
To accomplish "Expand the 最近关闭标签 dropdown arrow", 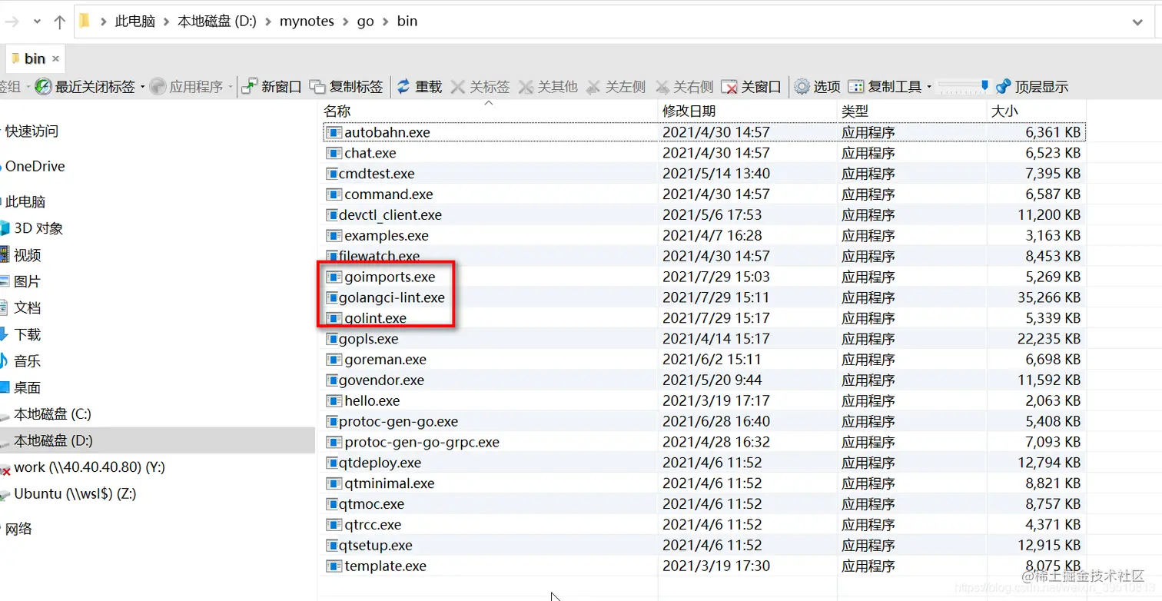I will coord(142,87).
